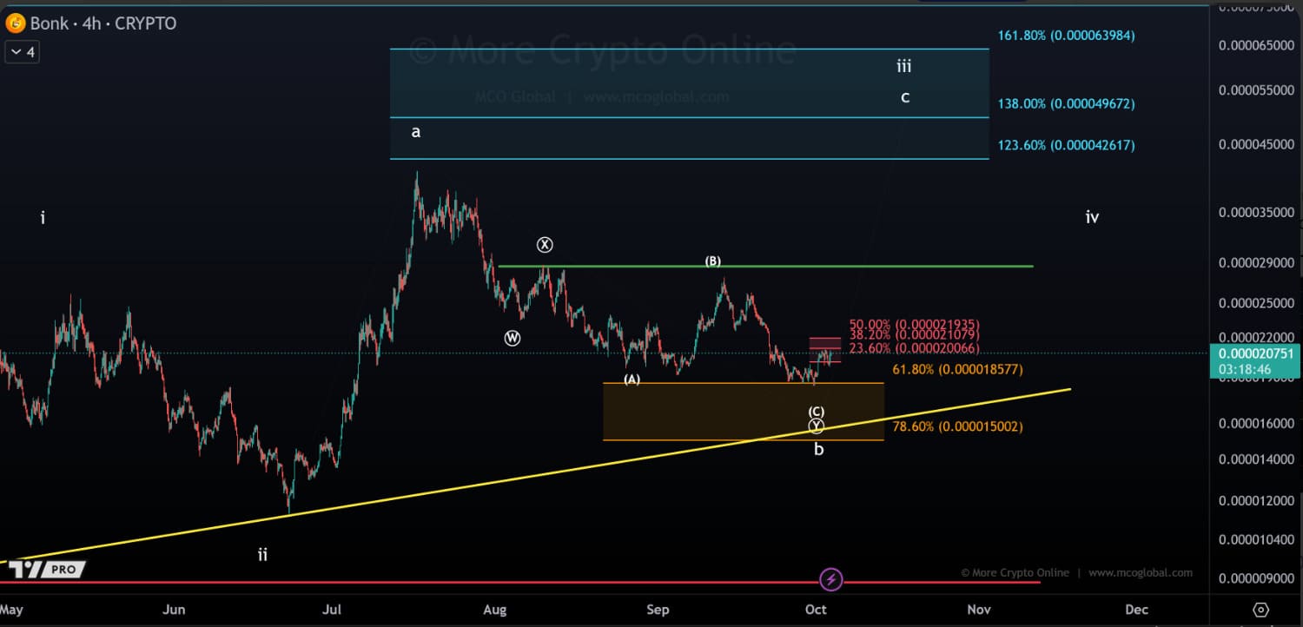Click the purple lightning bolt marker
1303x627 pixels.
tap(831, 579)
